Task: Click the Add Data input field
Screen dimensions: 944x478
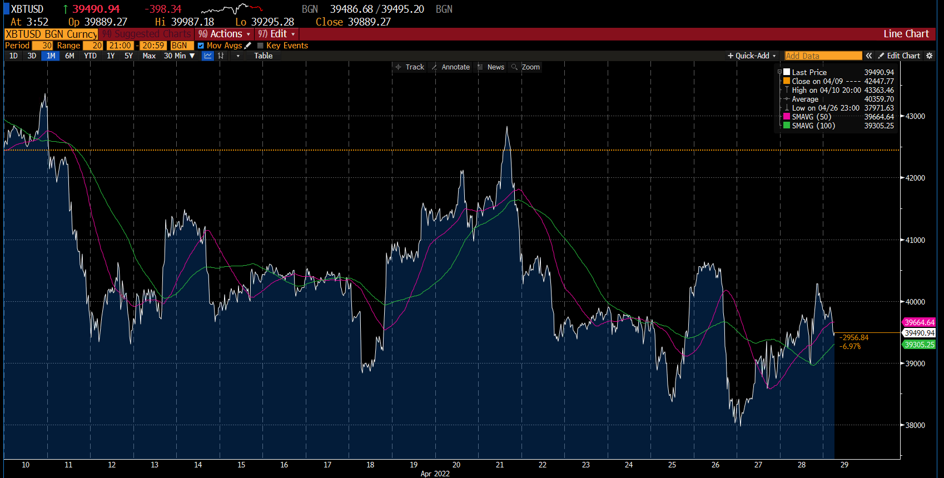Action: pos(823,56)
